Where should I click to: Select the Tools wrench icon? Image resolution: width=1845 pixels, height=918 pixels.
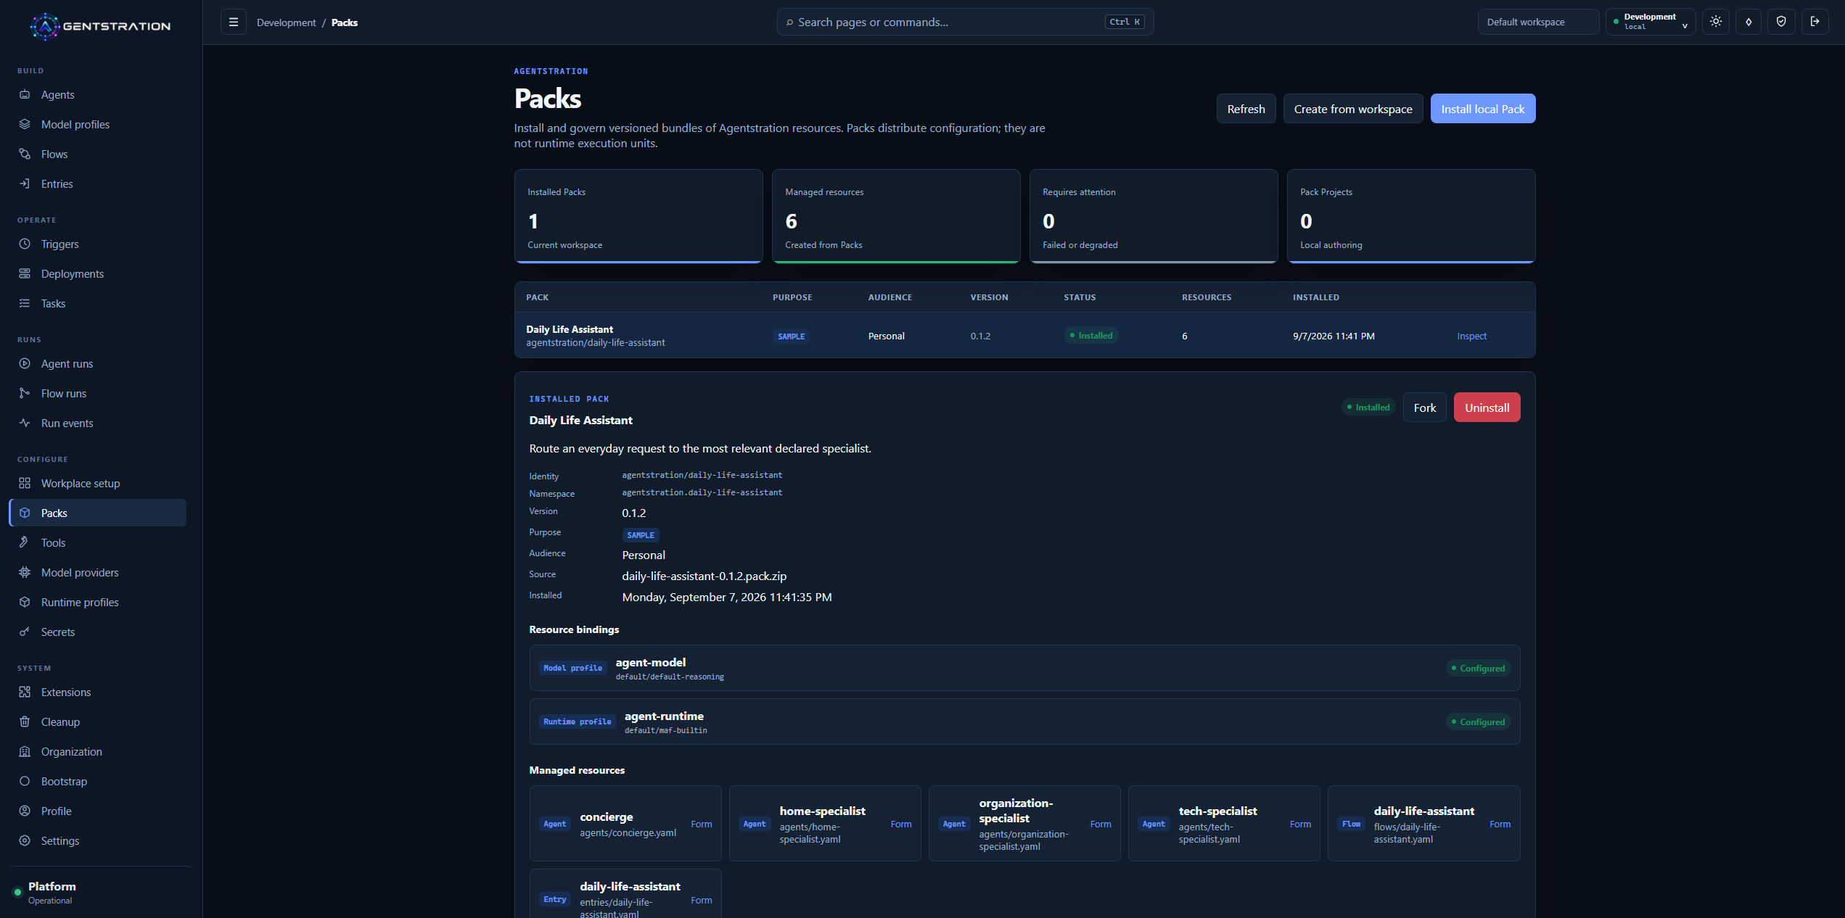pos(25,542)
